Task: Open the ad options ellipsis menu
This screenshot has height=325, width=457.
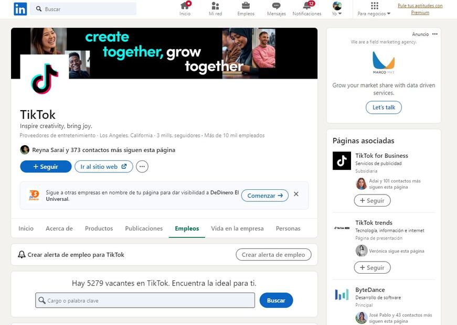Action: pos(435,34)
